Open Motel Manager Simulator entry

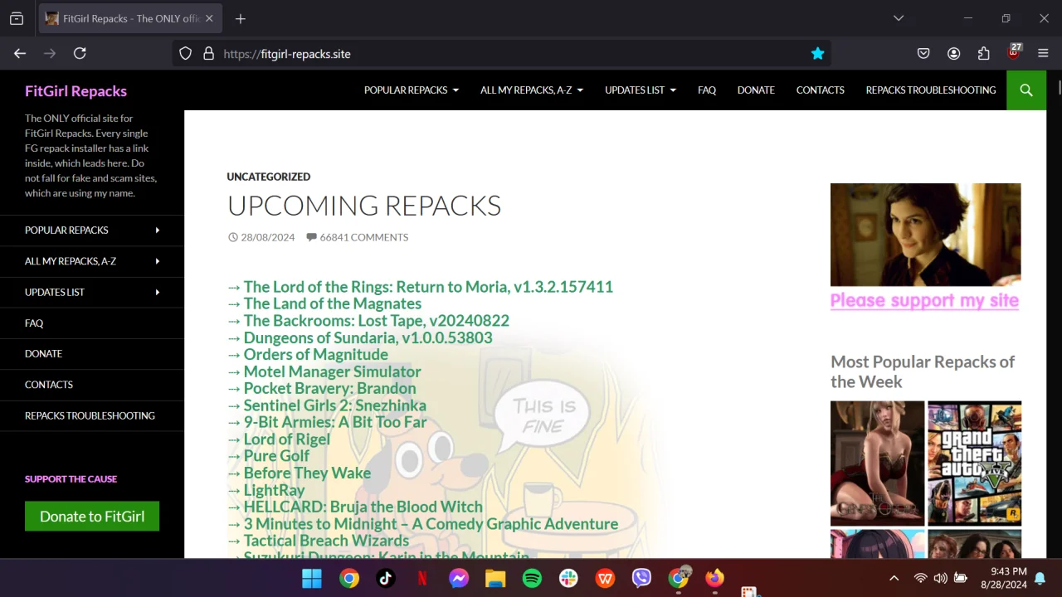tap(333, 371)
